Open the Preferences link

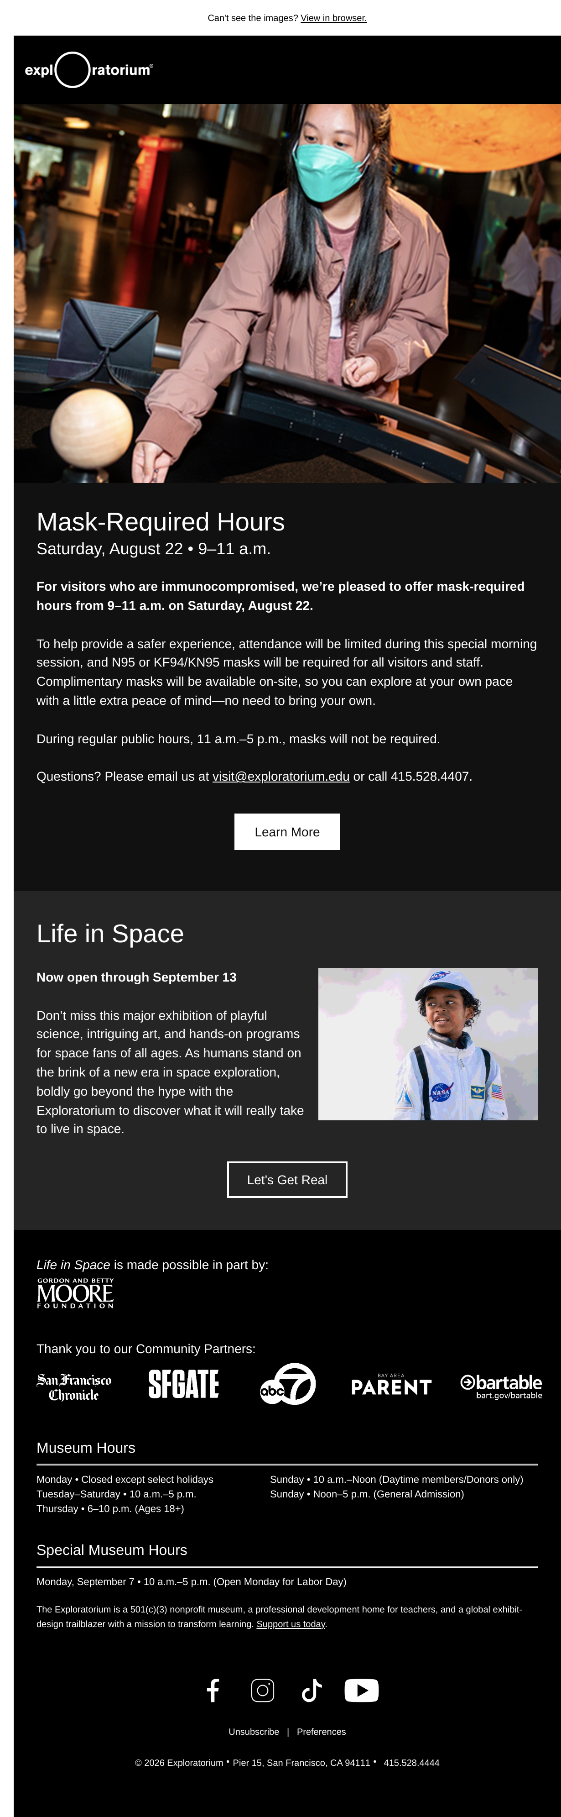[x=322, y=1732]
